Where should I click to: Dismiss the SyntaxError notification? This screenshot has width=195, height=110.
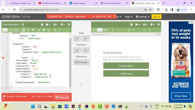pos(115,16)
